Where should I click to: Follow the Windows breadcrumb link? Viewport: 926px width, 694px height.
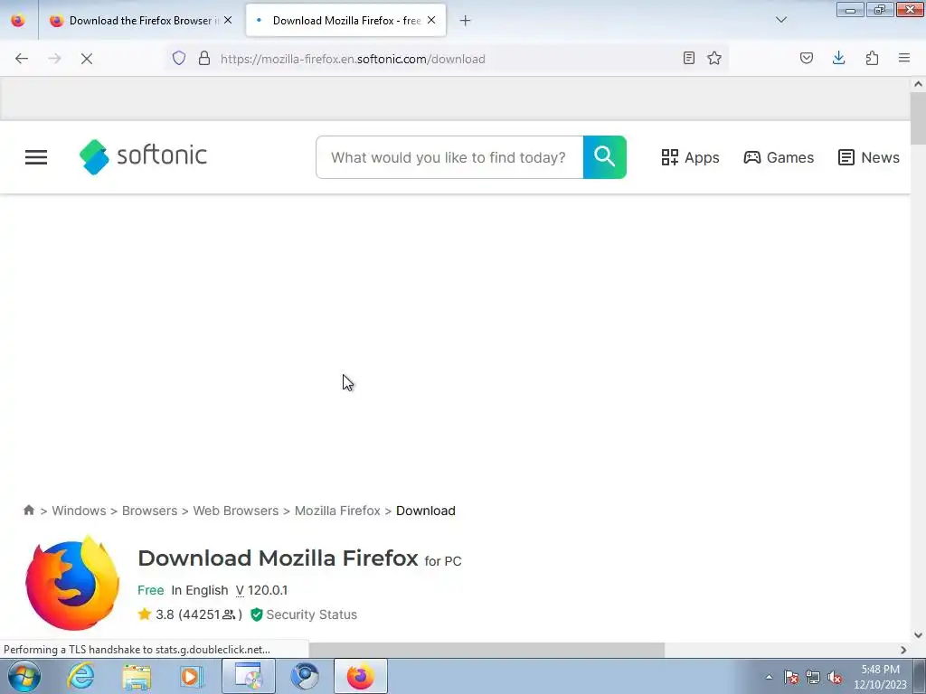(x=80, y=511)
